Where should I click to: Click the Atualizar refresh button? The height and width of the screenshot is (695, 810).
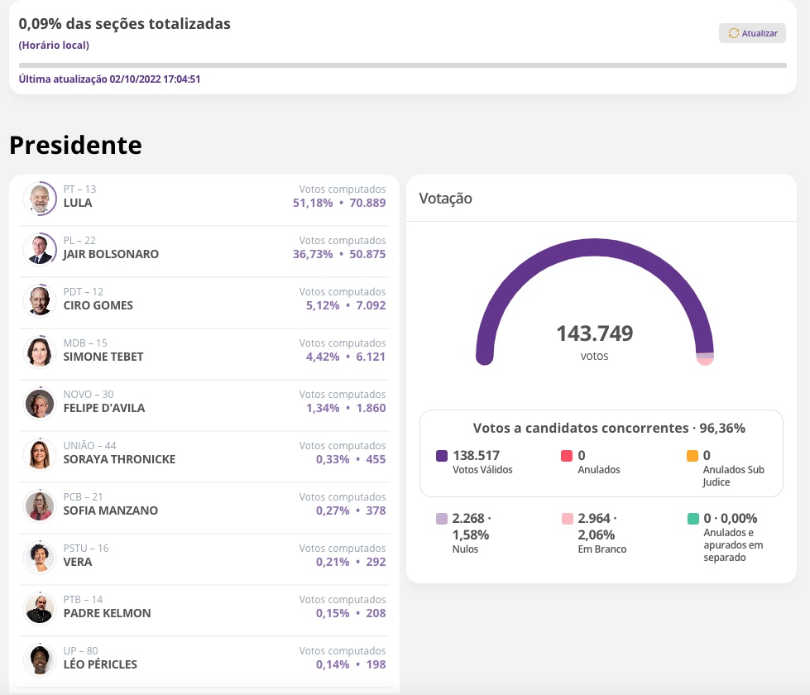[x=752, y=33]
